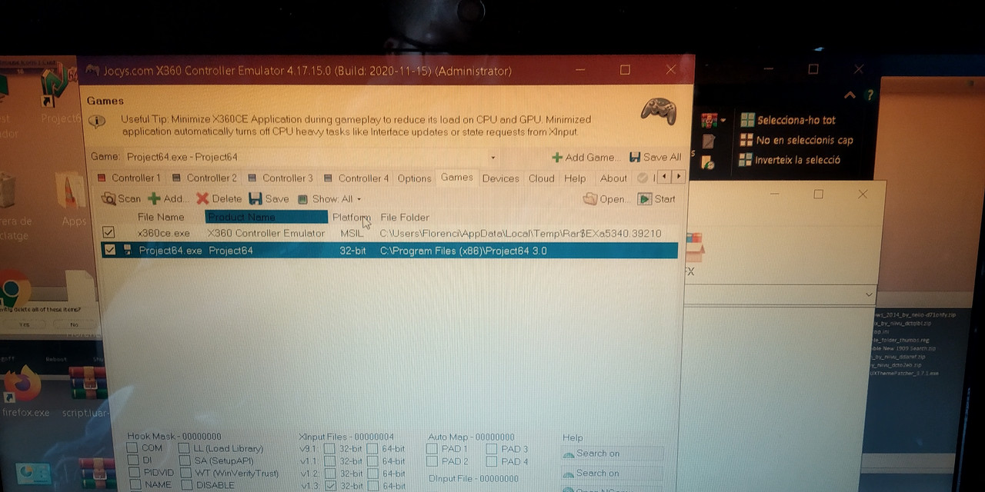Click No in the delete confirmation dialog
The image size is (985, 492).
(74, 324)
